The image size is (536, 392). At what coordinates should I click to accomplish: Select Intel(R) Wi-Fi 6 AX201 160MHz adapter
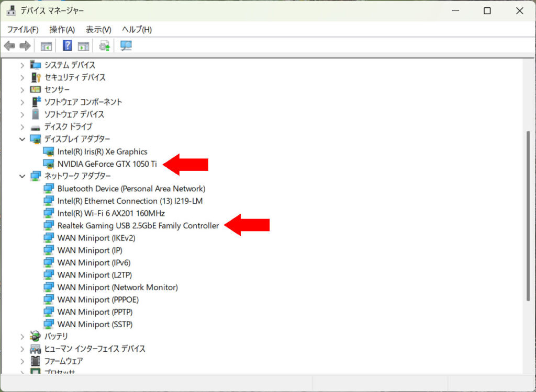[x=111, y=213]
